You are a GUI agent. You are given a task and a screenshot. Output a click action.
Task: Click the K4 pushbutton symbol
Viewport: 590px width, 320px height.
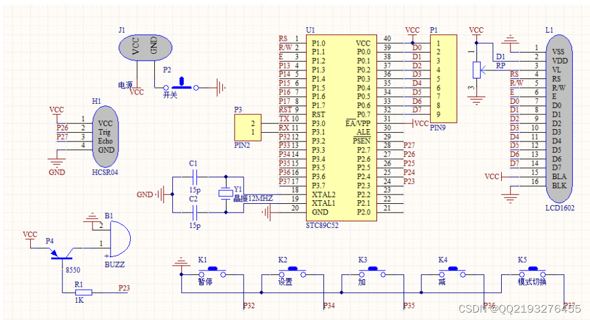(x=452, y=272)
